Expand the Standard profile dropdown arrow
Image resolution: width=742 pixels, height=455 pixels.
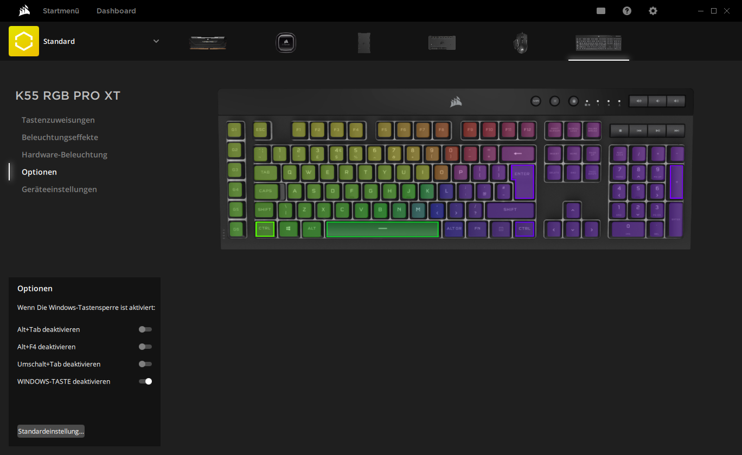pos(156,41)
